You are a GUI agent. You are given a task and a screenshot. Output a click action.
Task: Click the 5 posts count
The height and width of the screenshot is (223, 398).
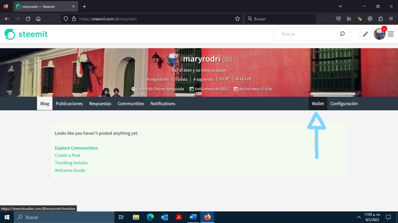(x=181, y=79)
